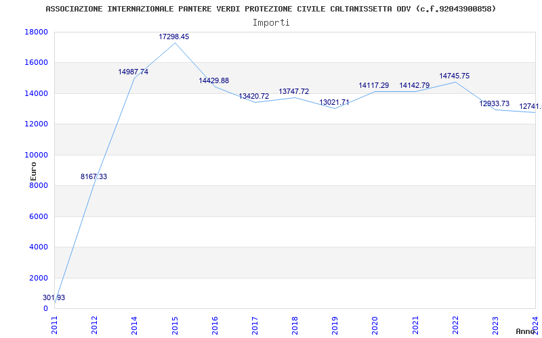Click x-axis year label 2011

point(55,325)
